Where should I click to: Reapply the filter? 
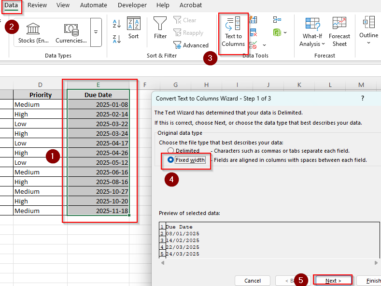(188, 32)
